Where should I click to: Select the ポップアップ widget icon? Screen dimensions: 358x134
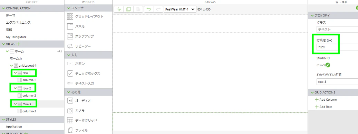(x=70, y=36)
